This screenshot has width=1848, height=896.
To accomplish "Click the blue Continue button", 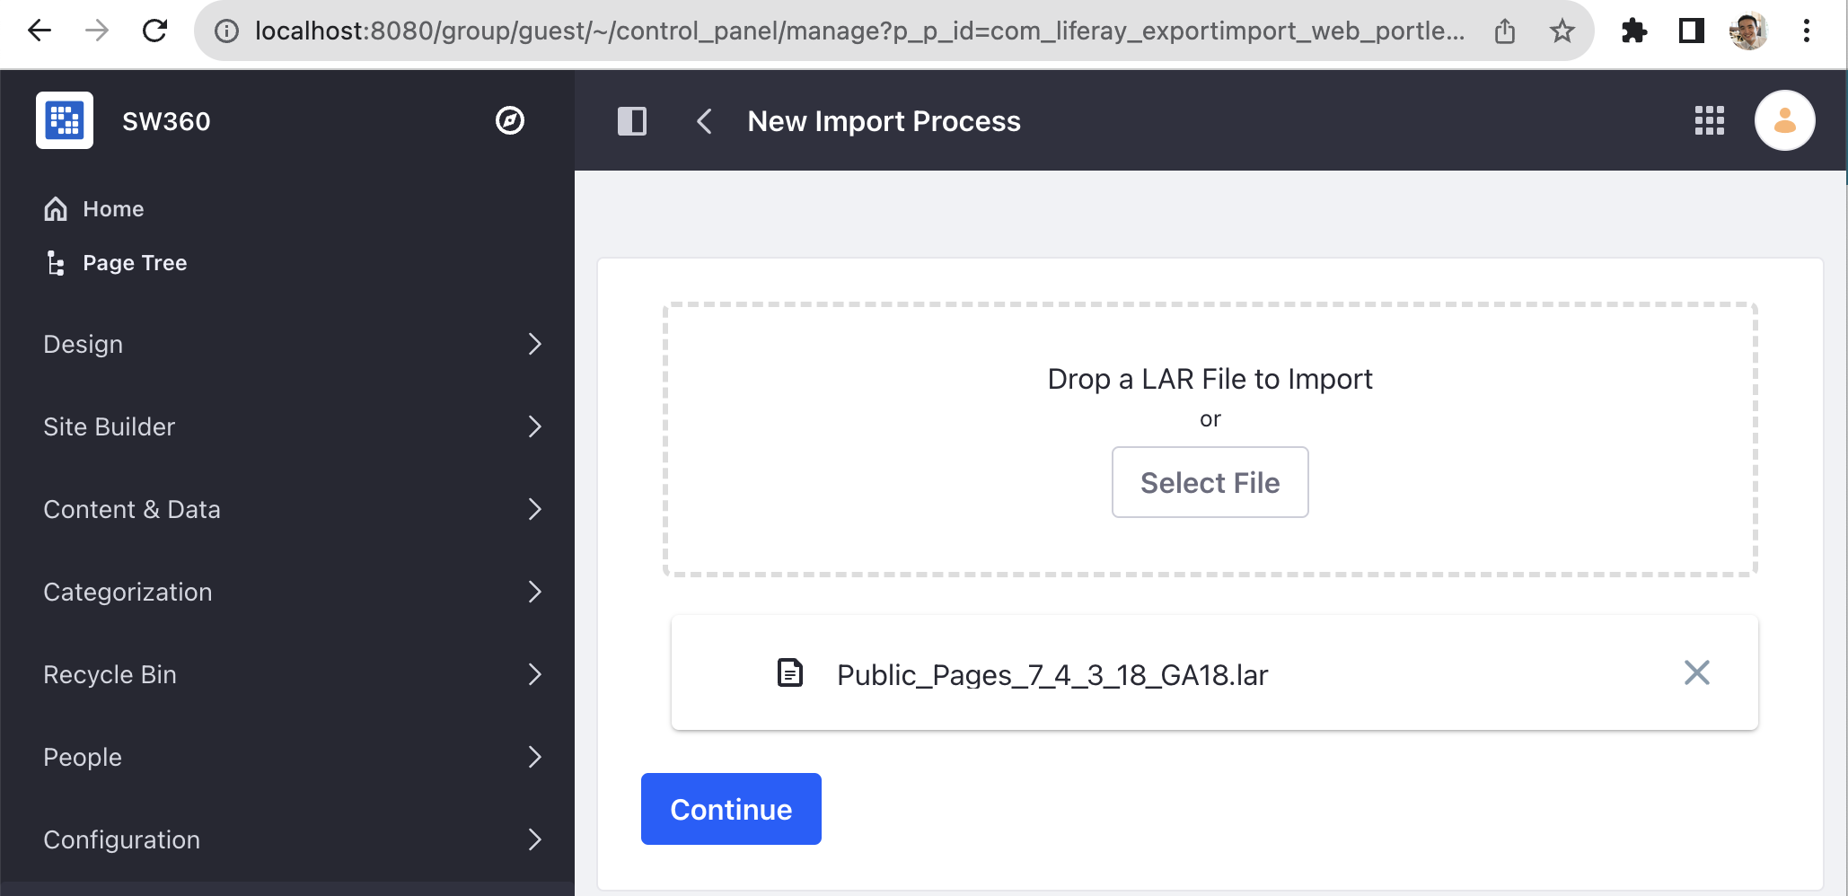I will 731,809.
